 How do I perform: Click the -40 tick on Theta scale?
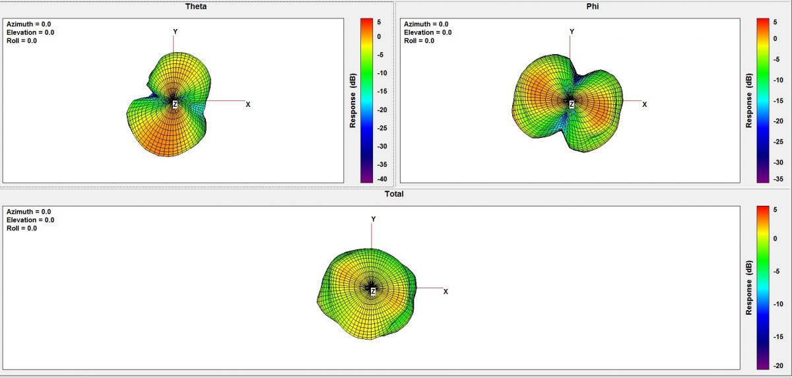coord(381,179)
